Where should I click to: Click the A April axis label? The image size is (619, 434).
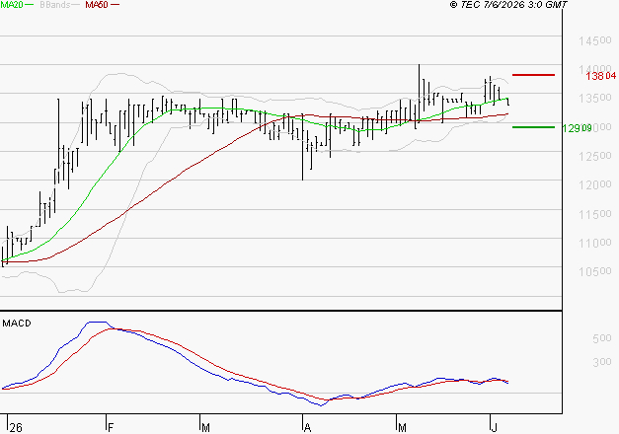tap(308, 428)
